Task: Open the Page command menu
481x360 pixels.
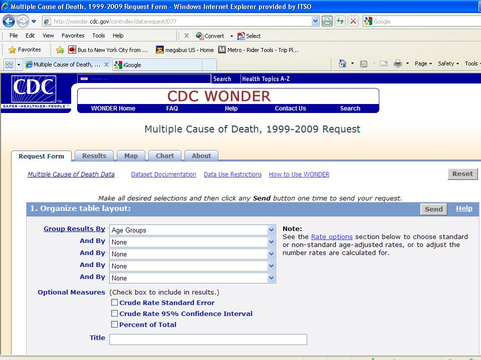Action: (423, 63)
